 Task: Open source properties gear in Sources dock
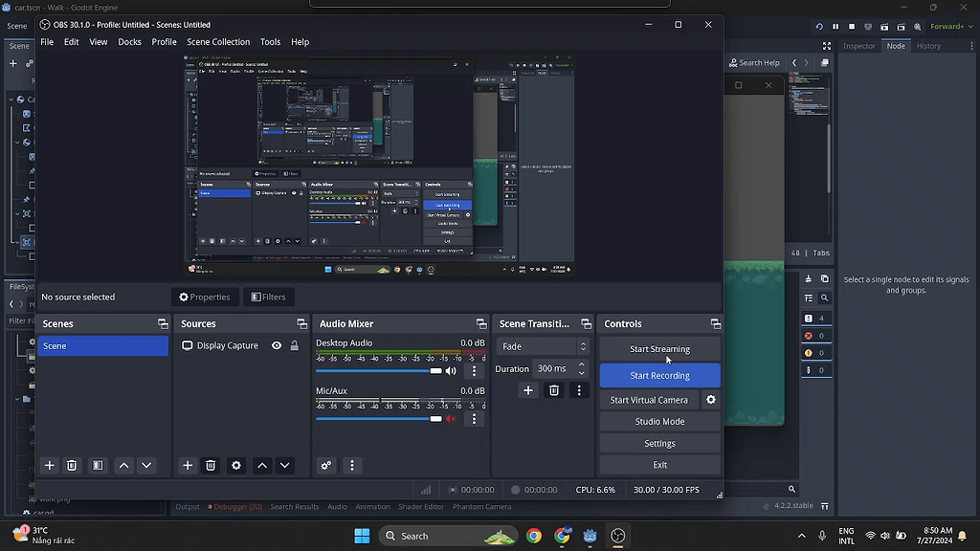tap(236, 466)
